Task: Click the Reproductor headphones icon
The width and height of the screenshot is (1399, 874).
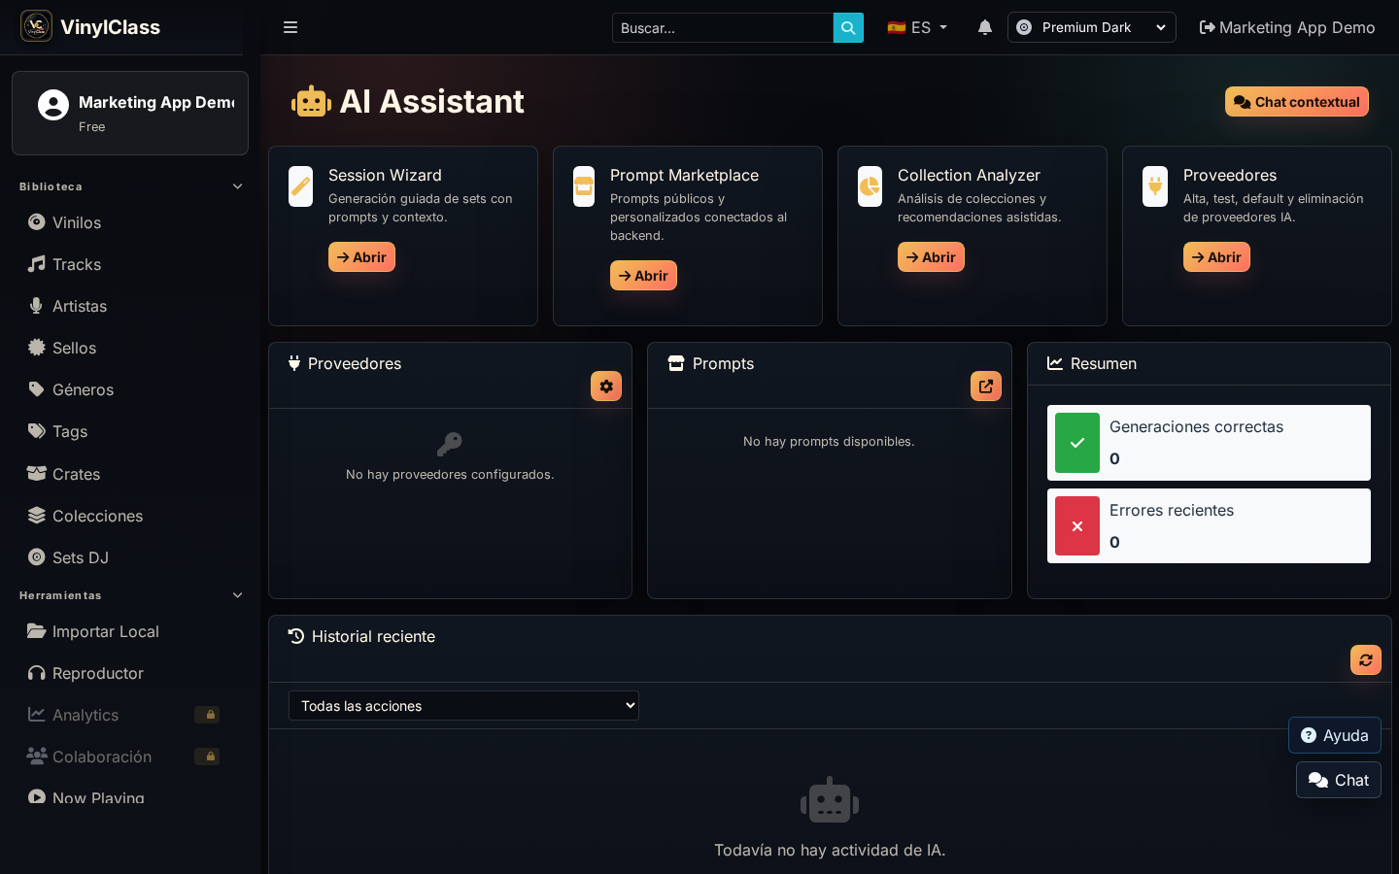Action: click(37, 672)
